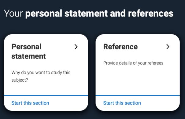
Task: Click 'Why do you want to study this' text
Action: [x=41, y=72]
